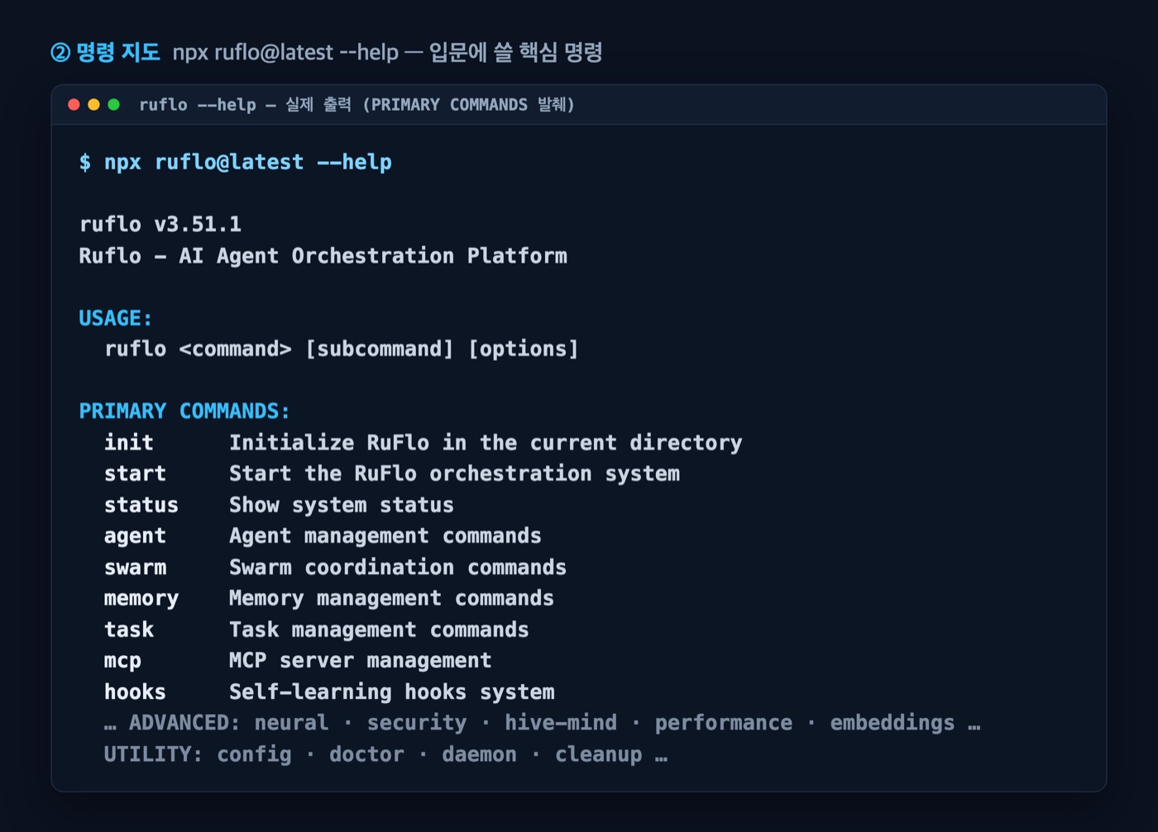Select the 'status' command name

point(141,505)
